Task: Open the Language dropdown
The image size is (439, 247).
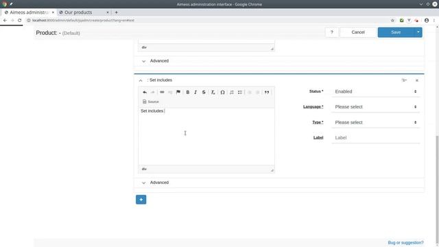Action: click(x=375, y=107)
